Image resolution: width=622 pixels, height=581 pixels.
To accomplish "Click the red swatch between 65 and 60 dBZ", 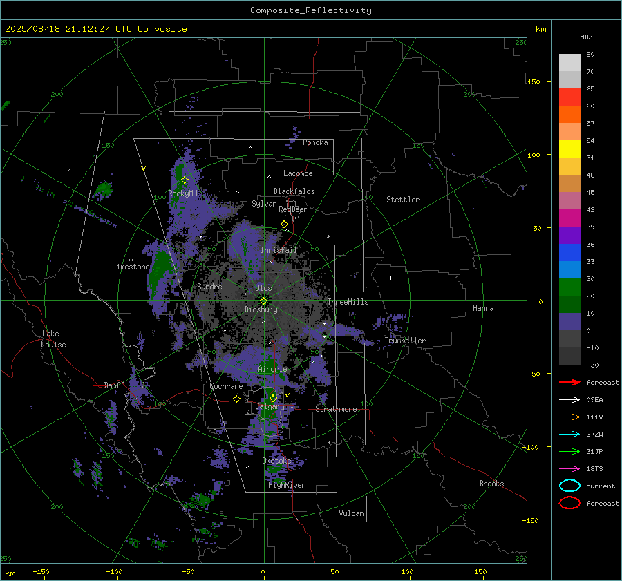I will (569, 97).
